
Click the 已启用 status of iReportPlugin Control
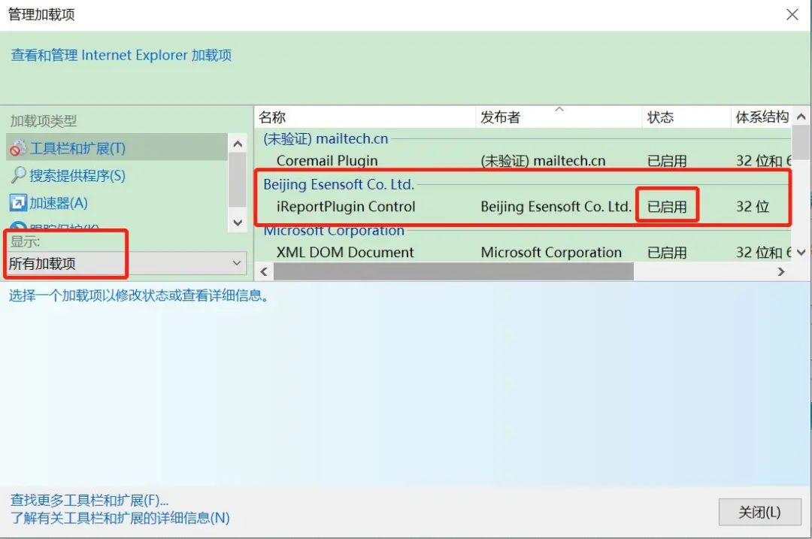667,207
